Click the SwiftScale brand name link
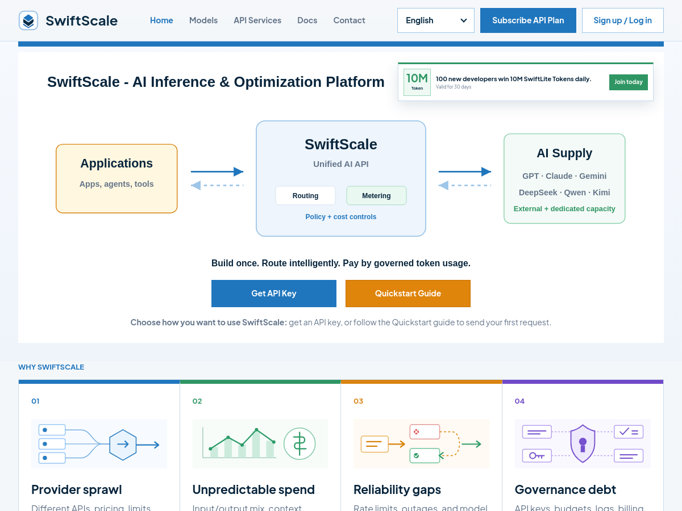 (x=81, y=20)
